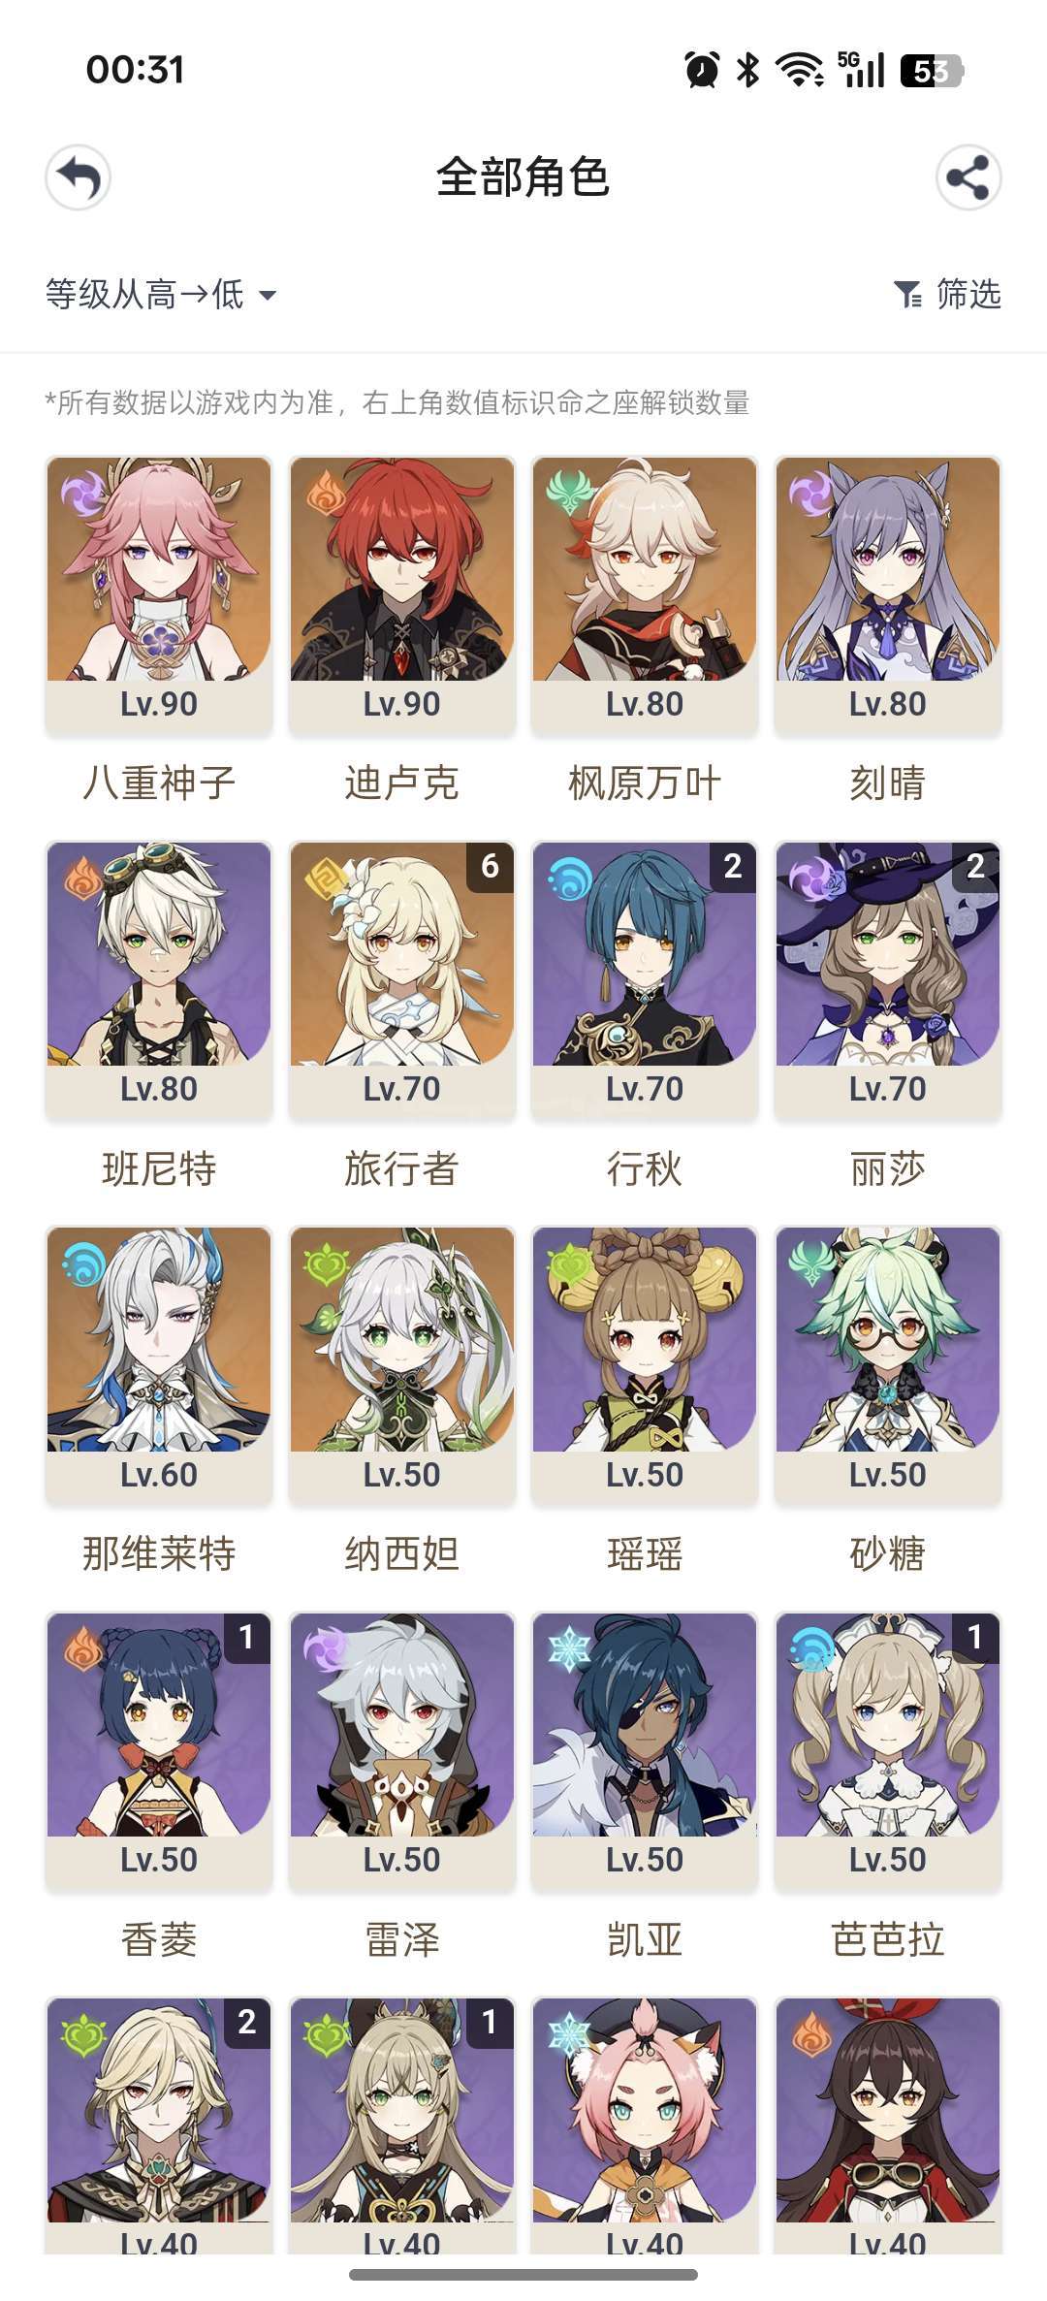Select the 八重神子 character card

coord(159,630)
